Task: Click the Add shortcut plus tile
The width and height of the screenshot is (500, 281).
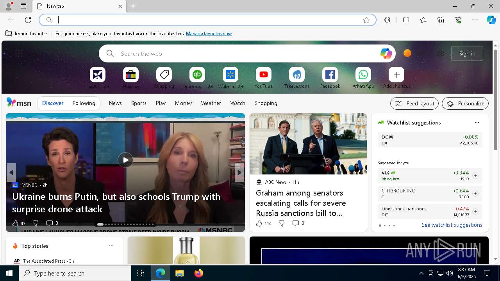Action: point(396,75)
